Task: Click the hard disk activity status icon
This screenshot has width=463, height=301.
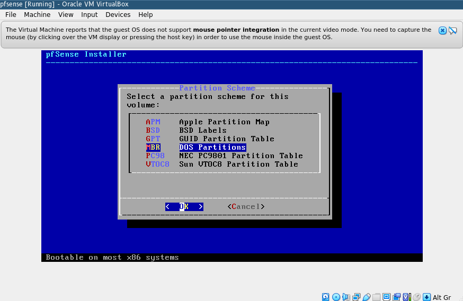Action: [x=325, y=297]
